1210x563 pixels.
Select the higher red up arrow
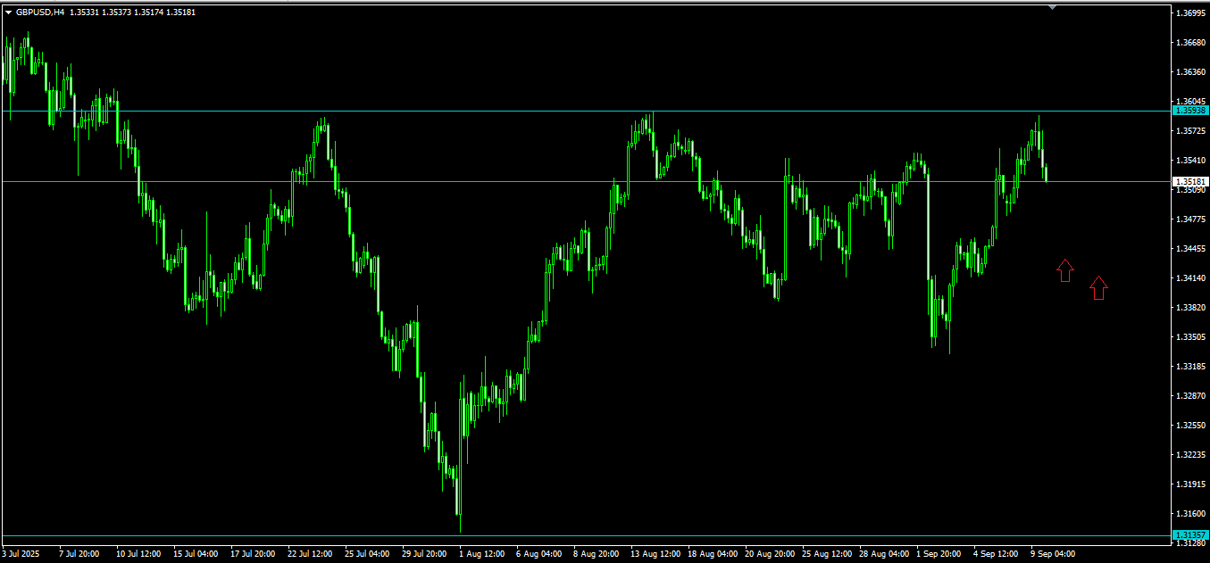coord(1064,270)
